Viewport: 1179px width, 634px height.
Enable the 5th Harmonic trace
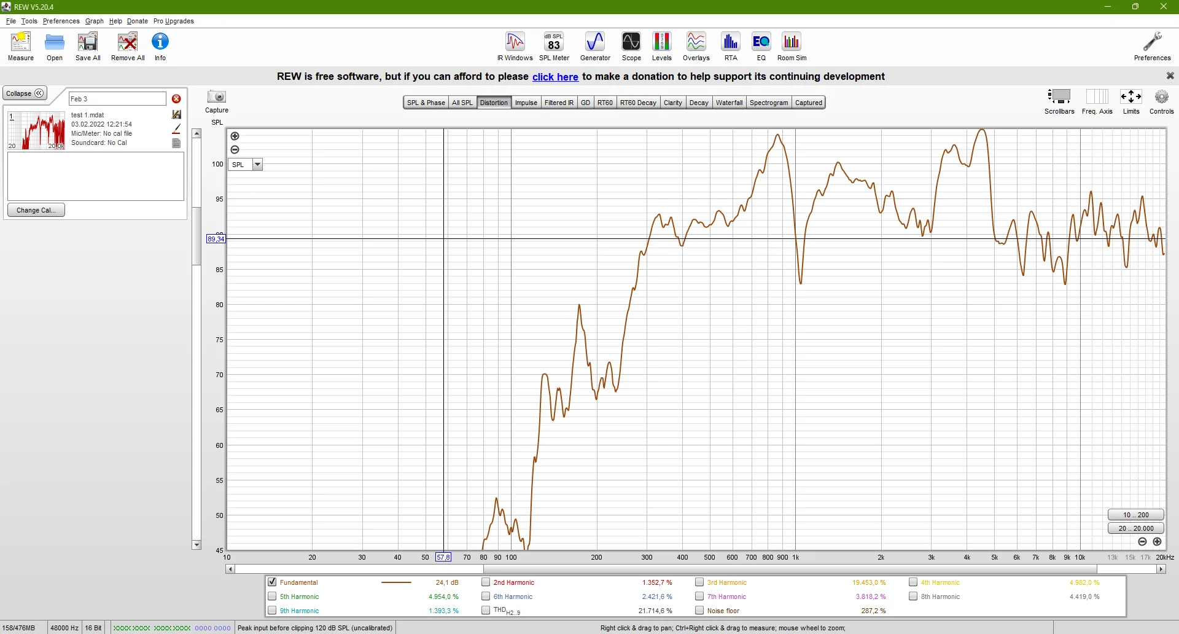click(272, 596)
